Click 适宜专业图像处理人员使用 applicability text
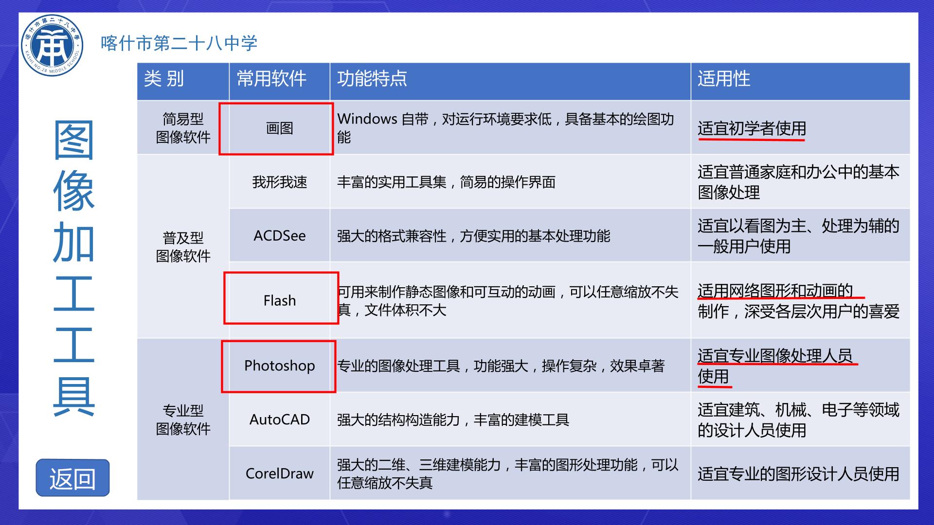Viewport: 934px width, 525px height. pyautogui.click(x=775, y=366)
